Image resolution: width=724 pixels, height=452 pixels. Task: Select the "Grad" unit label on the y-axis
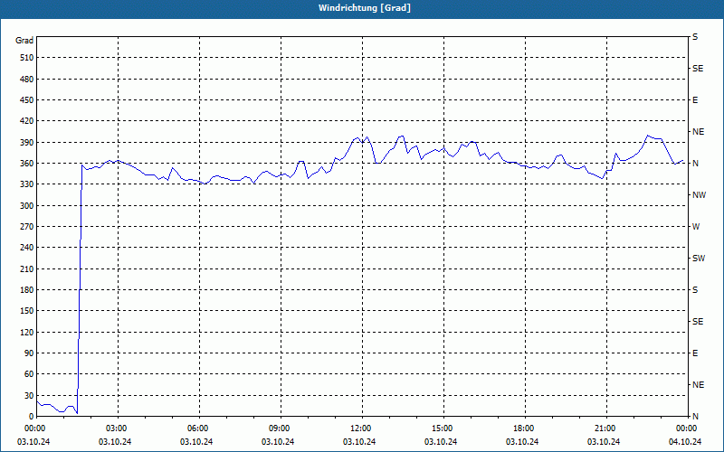(x=24, y=41)
